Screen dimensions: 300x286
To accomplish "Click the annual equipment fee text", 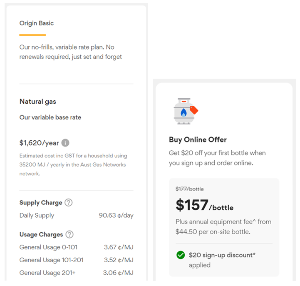I will point(223,226).
